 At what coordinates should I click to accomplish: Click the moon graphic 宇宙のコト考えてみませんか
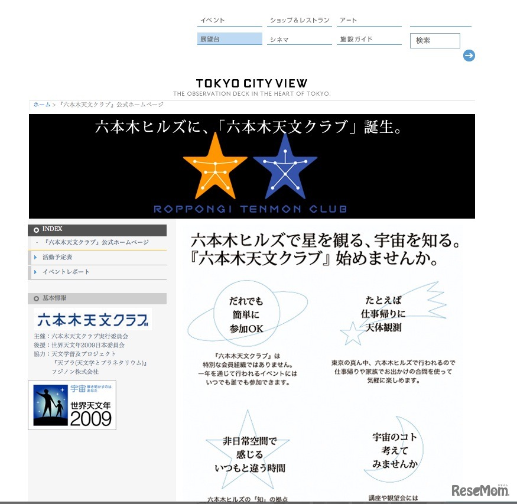395,450
